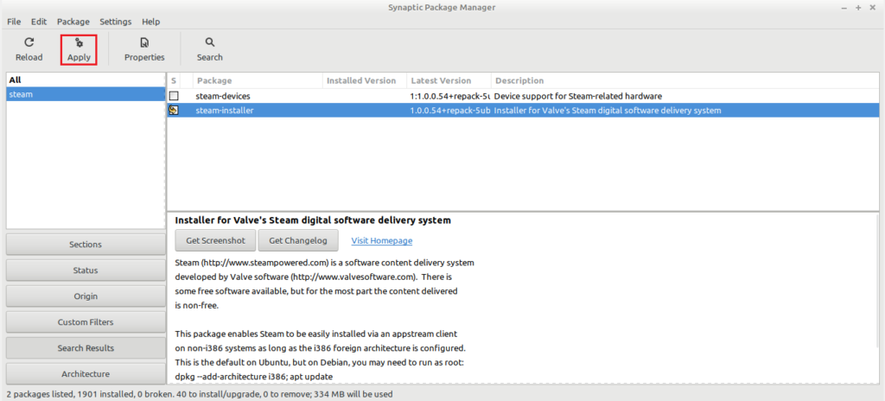
Task: Click 'Device support for Steam-related hardware' description
Action: pyautogui.click(x=578, y=96)
